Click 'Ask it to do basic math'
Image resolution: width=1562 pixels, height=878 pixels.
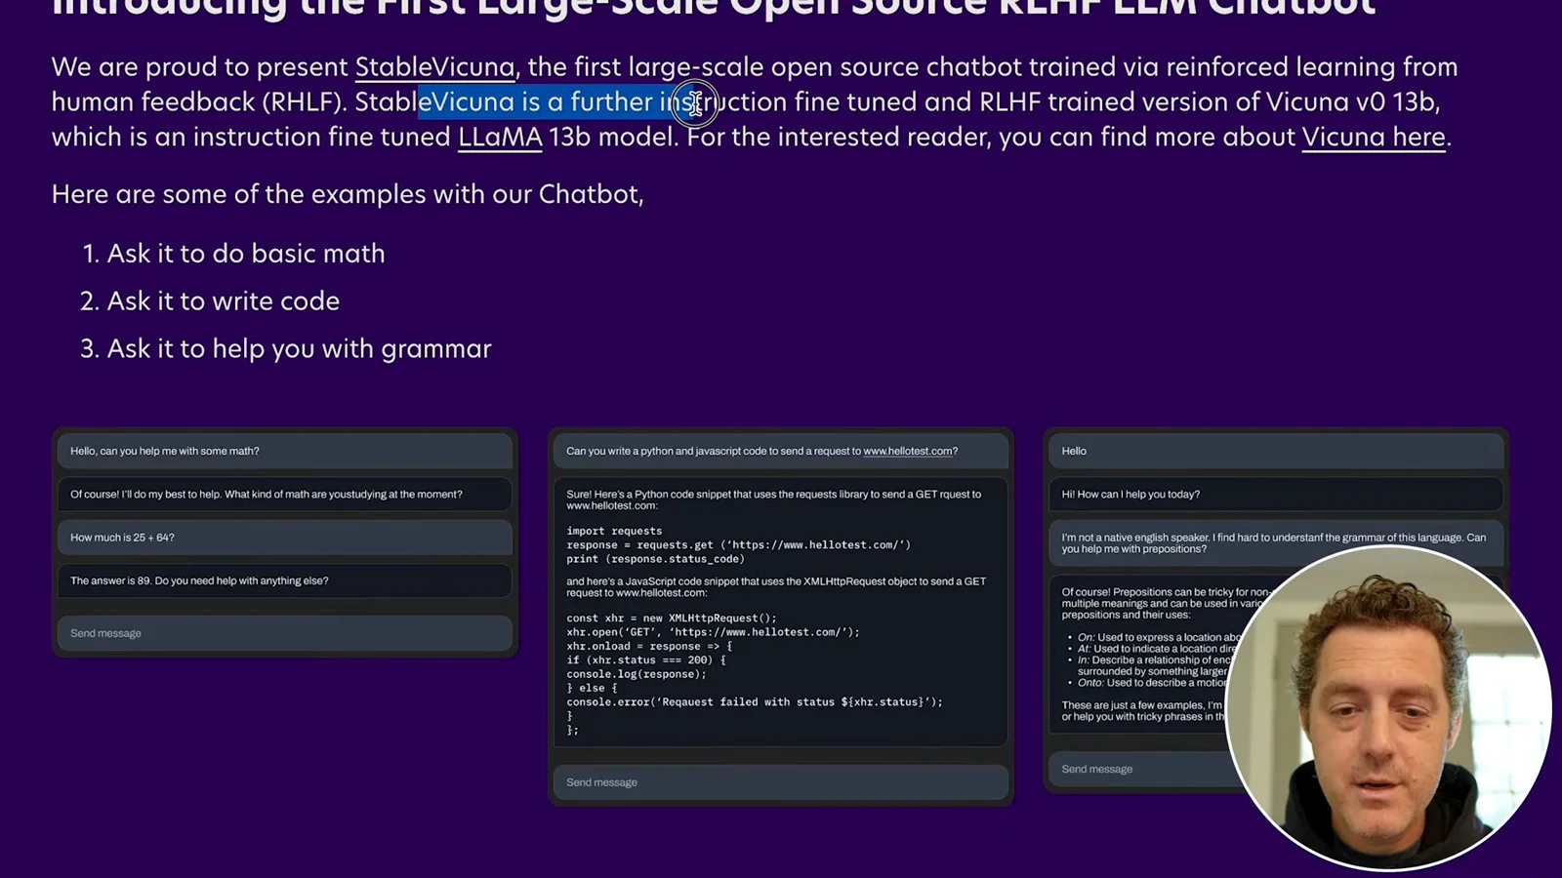pyautogui.click(x=245, y=254)
